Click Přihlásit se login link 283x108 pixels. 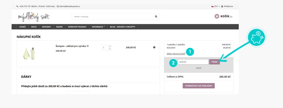click(x=228, y=6)
